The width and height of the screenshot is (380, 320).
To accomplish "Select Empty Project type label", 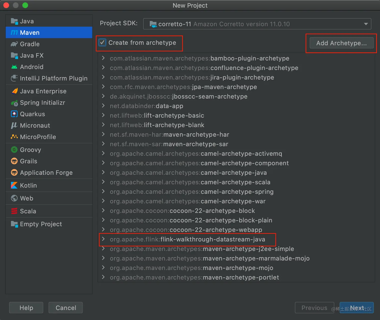I will 41,224.
